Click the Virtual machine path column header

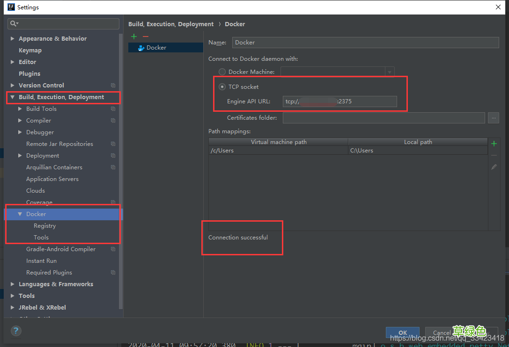[x=279, y=142]
